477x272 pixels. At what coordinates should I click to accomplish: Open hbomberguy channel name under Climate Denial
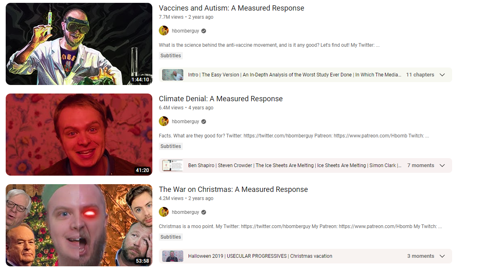[185, 122]
